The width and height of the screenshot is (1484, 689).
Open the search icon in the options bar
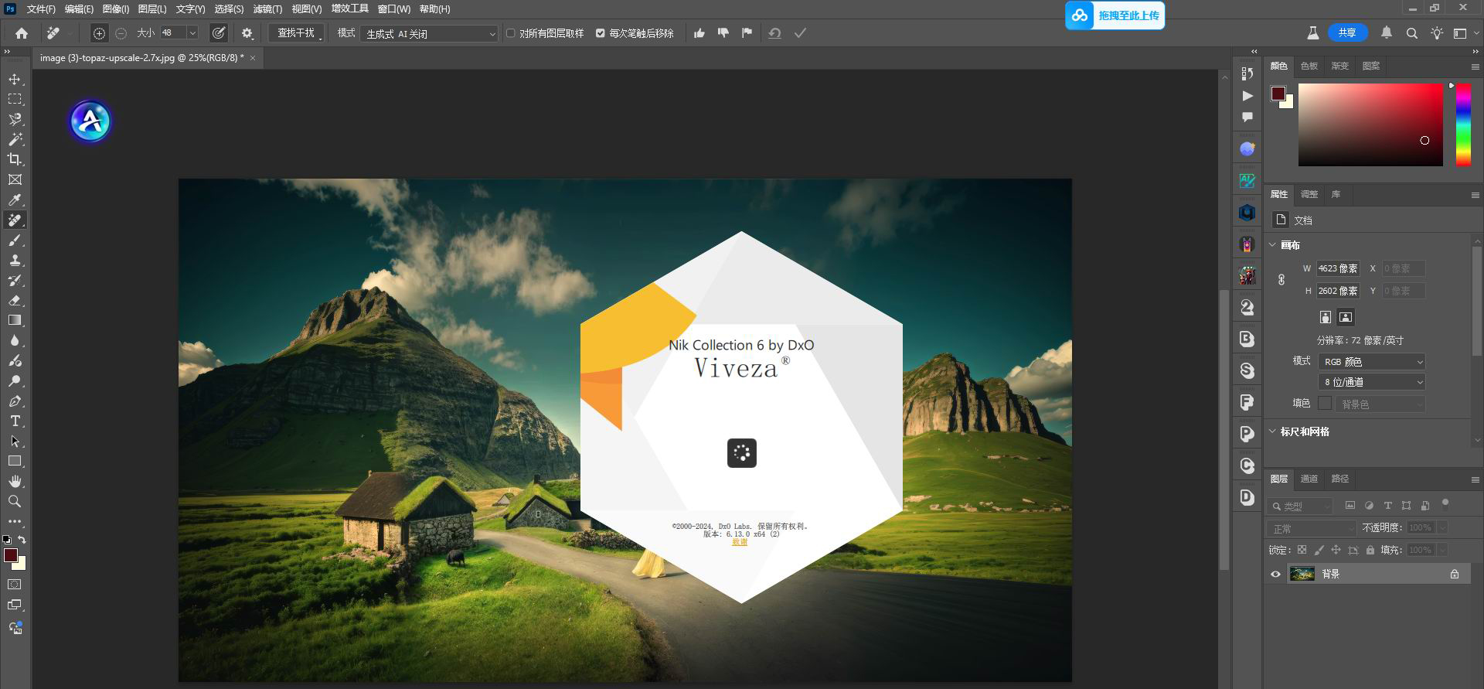coord(1411,33)
